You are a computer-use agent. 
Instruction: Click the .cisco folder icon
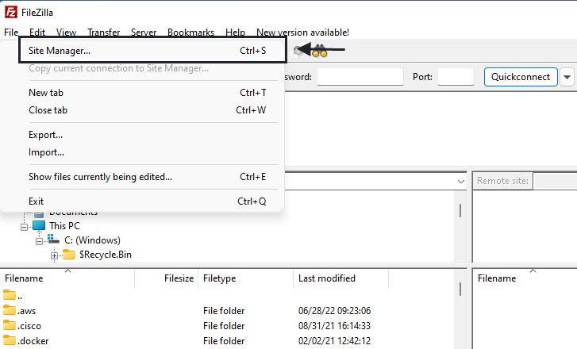(x=10, y=325)
